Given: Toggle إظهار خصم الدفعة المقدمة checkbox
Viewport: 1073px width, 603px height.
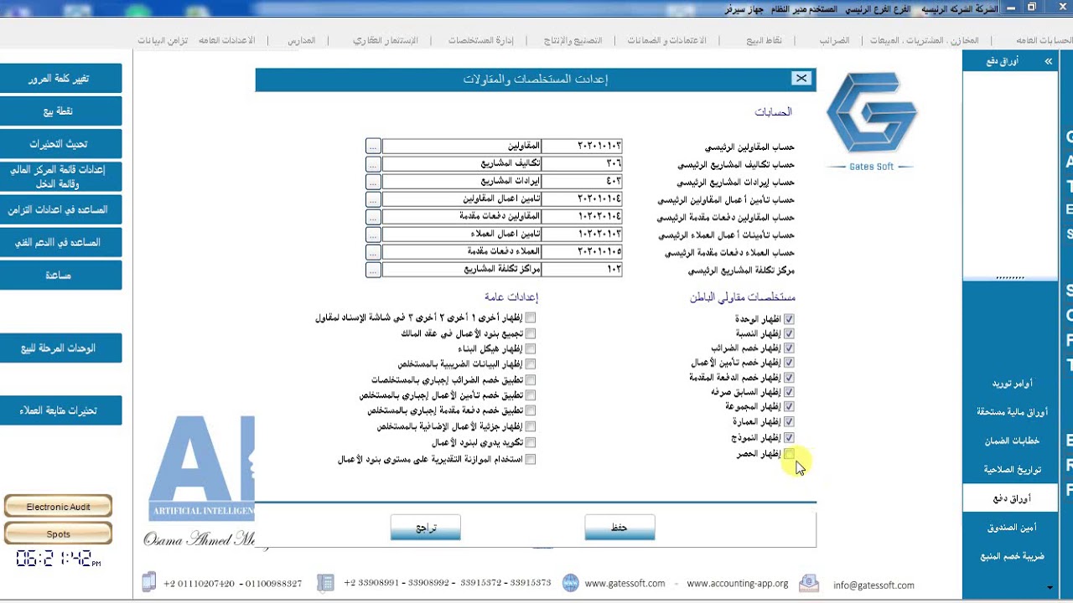Looking at the screenshot, I should click(x=789, y=378).
